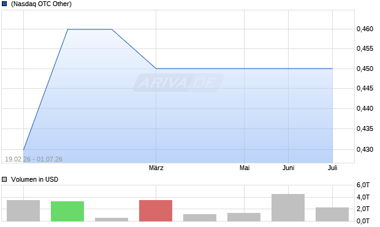Click the ARIVA.DE watermark logo
Image resolution: width=380 pixels, height=227 pixels.
(x=178, y=83)
